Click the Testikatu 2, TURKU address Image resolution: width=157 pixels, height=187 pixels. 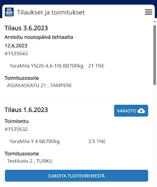tap(30, 161)
